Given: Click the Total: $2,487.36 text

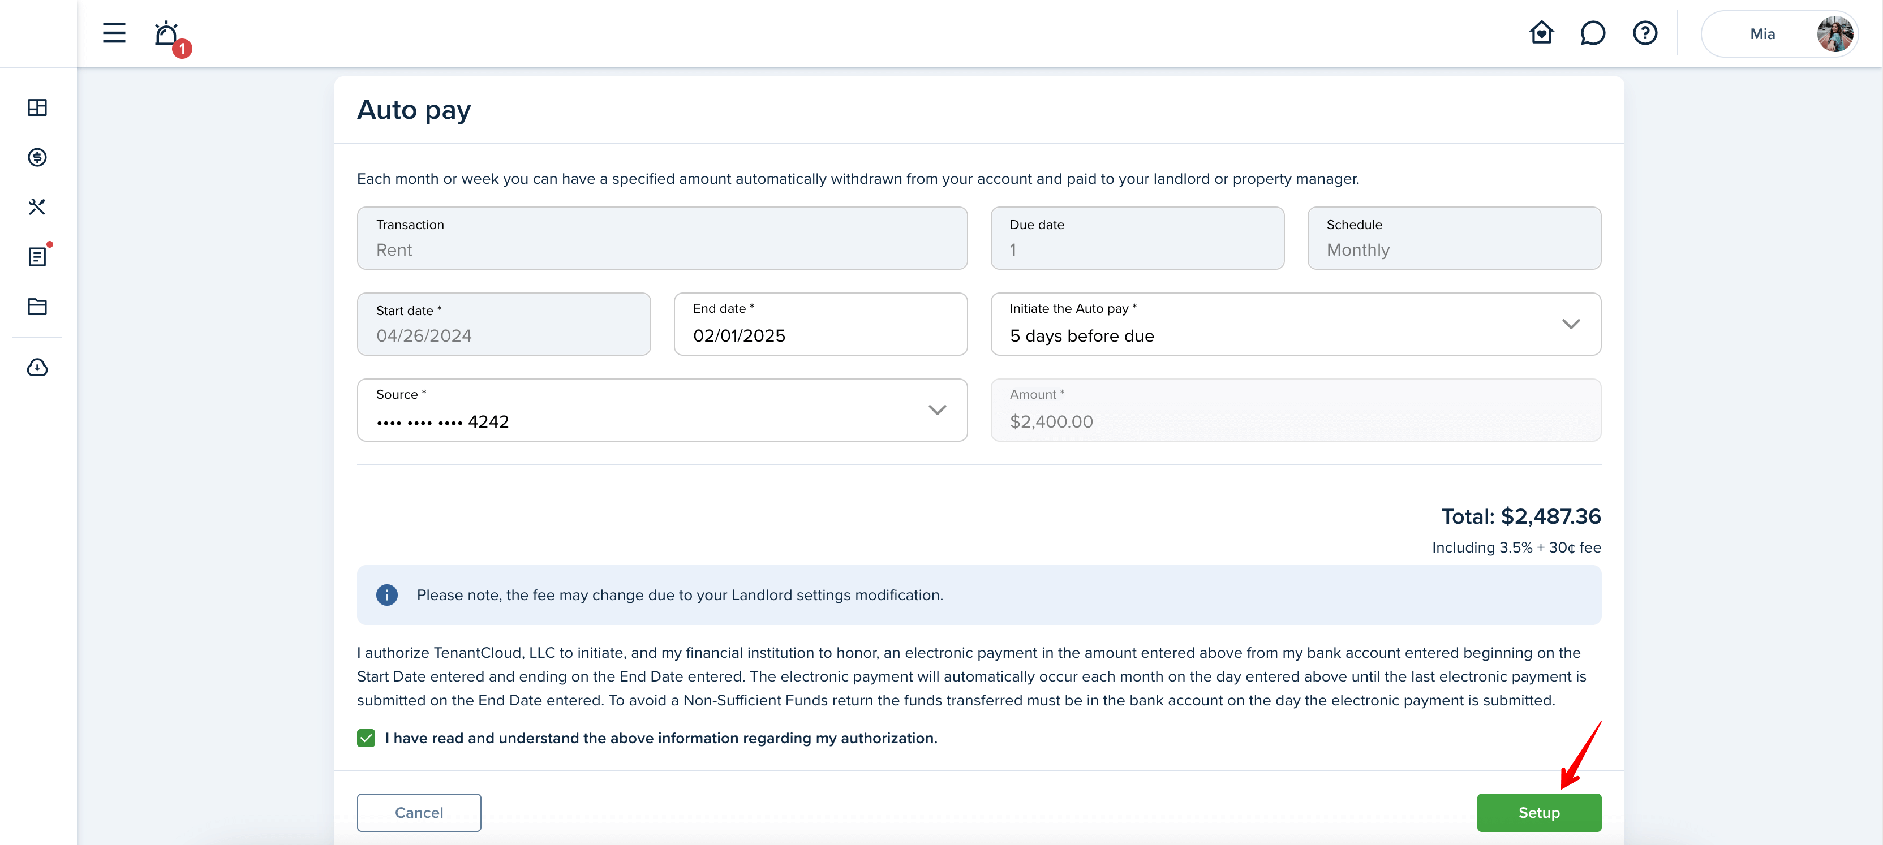Looking at the screenshot, I should tap(1520, 517).
